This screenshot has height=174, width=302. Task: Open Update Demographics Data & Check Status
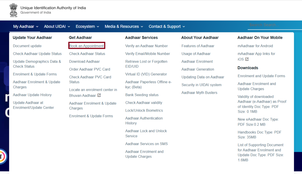pos(37,64)
